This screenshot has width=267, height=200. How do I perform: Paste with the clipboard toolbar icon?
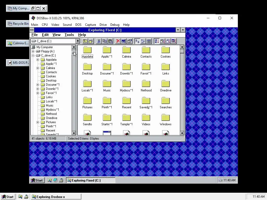pos(110,41)
